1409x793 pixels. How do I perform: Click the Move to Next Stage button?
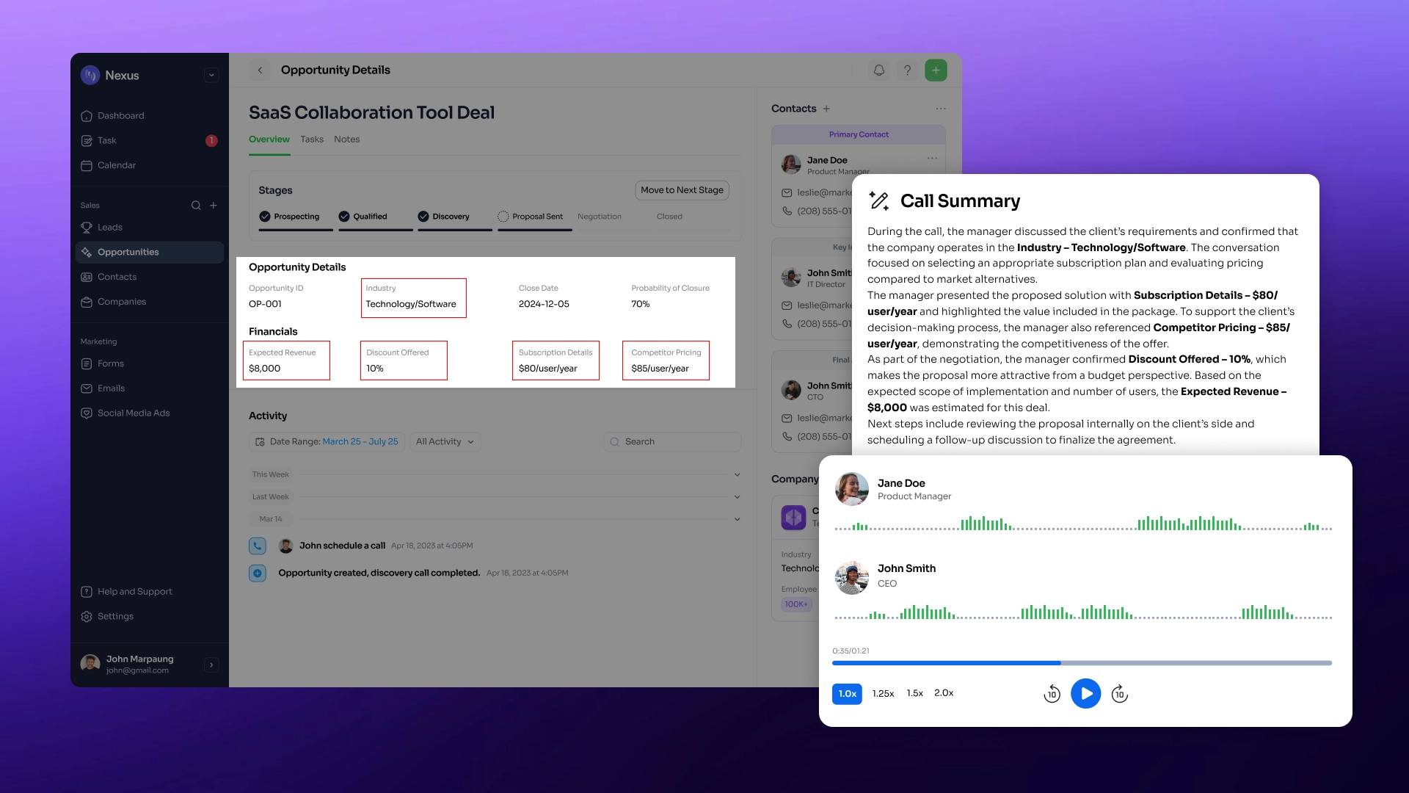coord(681,190)
